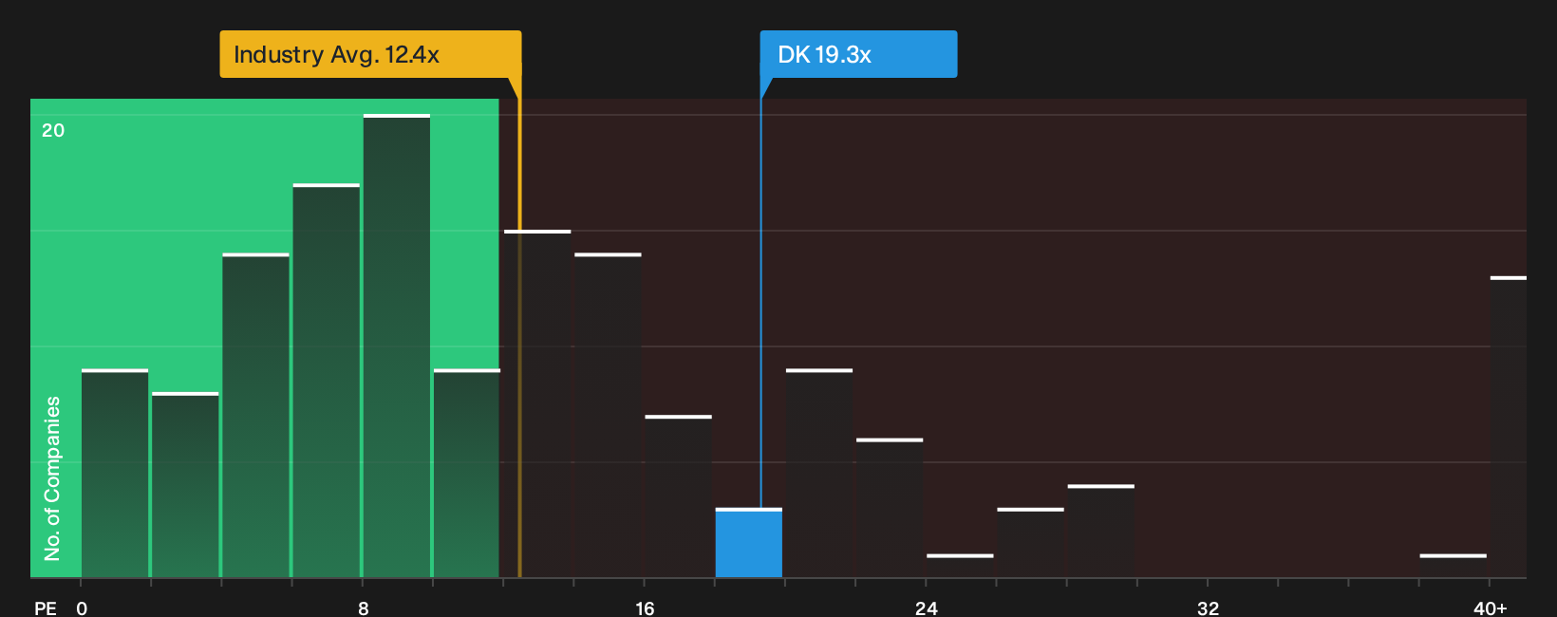Click the PE axis label

[46, 608]
